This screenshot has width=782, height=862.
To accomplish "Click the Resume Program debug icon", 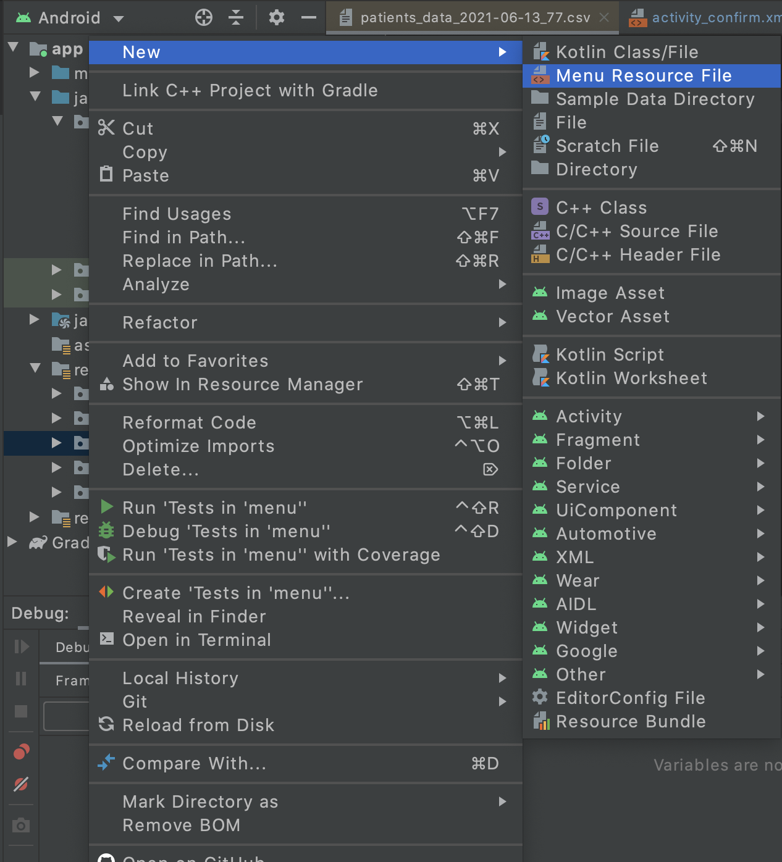I will click(21, 646).
